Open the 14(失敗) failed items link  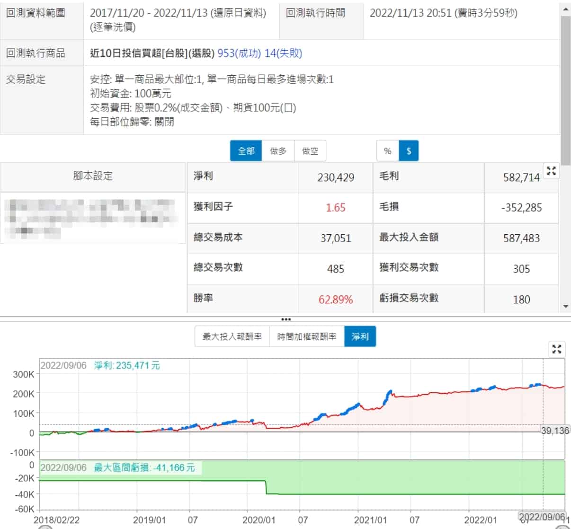[283, 53]
